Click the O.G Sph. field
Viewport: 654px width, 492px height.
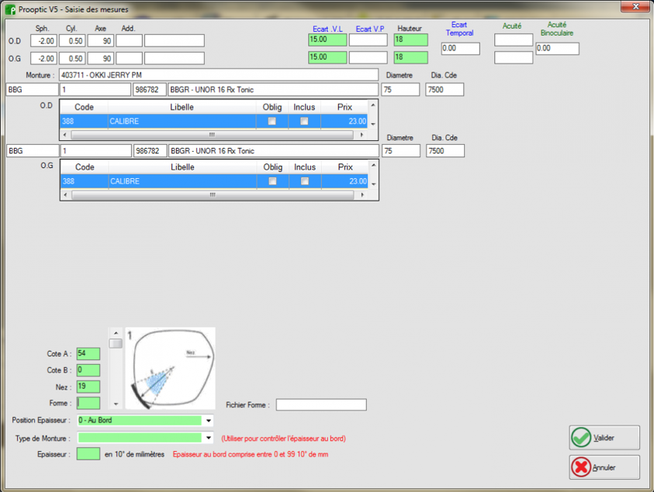tap(43, 58)
